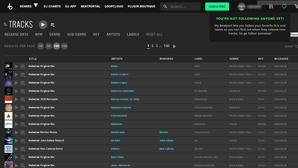The width and height of the screenshot is (298, 168).
Task: Open the Release Date filter
Action: pos(16,34)
